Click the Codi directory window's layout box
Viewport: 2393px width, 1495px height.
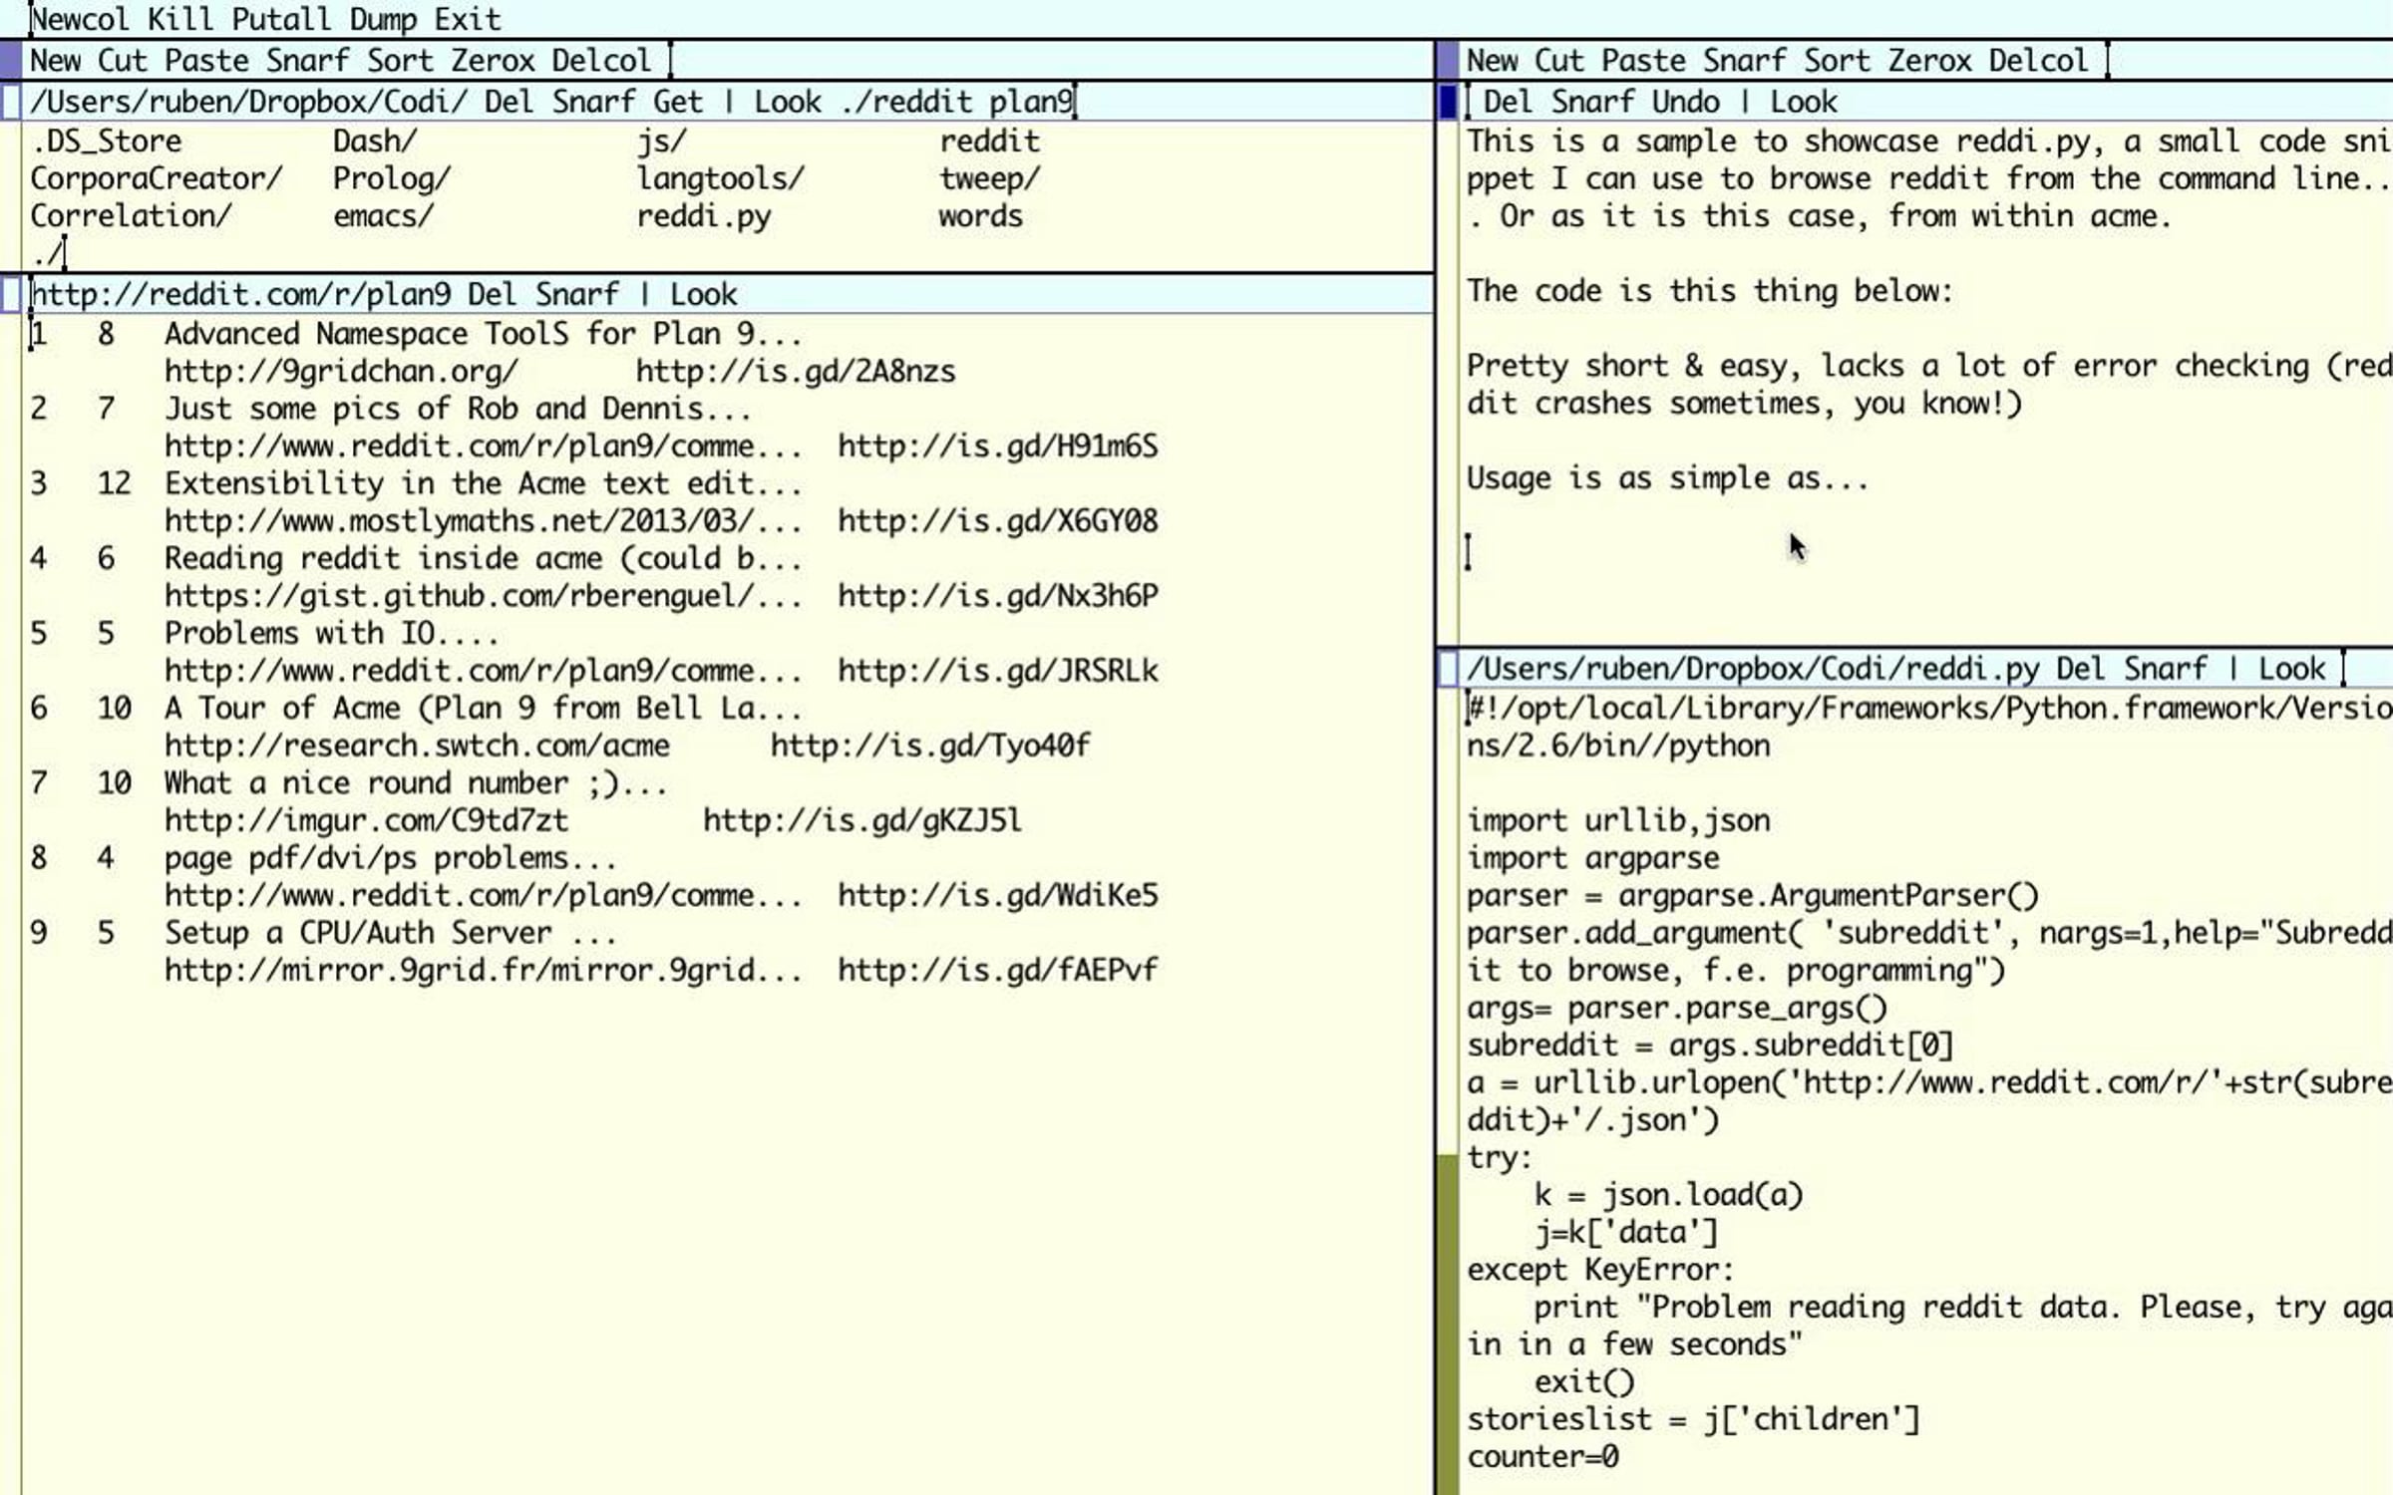(11, 102)
